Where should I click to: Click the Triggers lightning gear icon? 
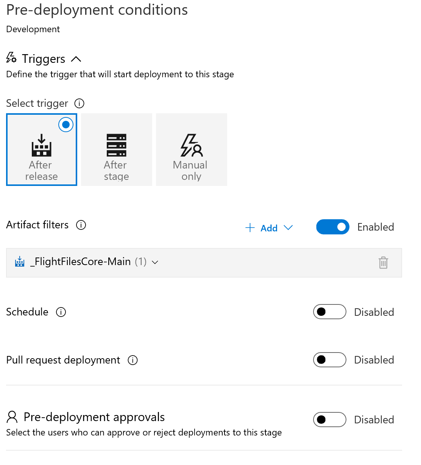[x=11, y=58]
